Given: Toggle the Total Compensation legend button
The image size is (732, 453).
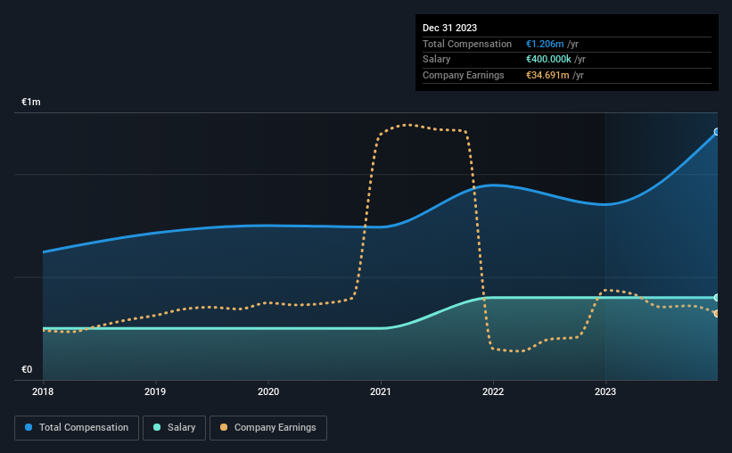Looking at the screenshot, I should (77, 428).
